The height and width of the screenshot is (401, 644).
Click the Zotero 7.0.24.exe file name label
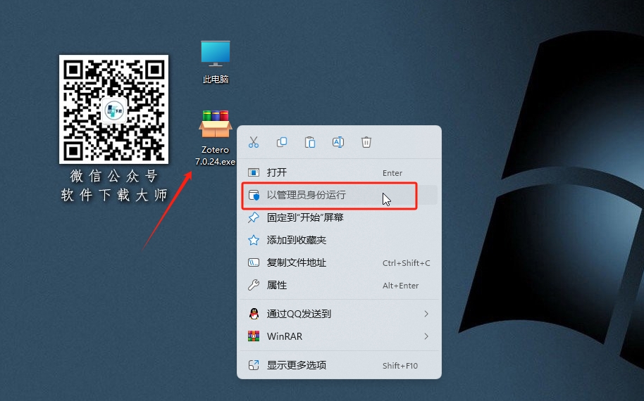pos(215,155)
